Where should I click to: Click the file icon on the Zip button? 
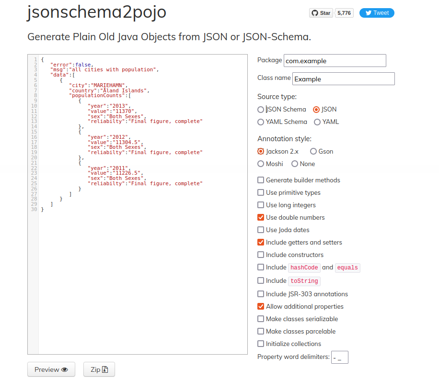(x=105, y=369)
